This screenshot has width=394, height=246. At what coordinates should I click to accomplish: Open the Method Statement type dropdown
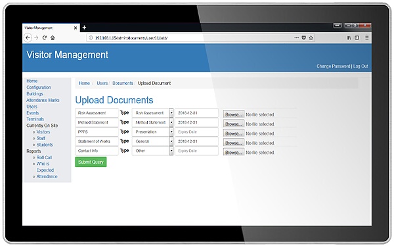point(153,122)
